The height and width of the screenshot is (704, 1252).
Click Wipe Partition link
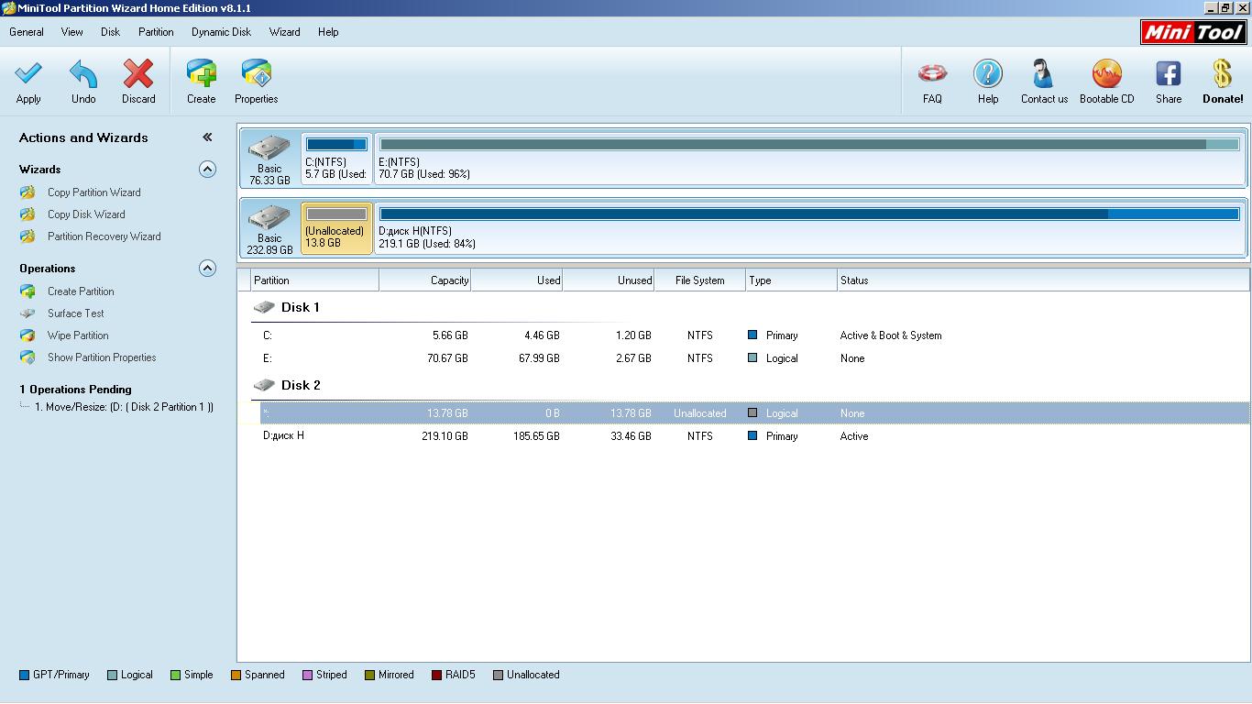point(78,335)
